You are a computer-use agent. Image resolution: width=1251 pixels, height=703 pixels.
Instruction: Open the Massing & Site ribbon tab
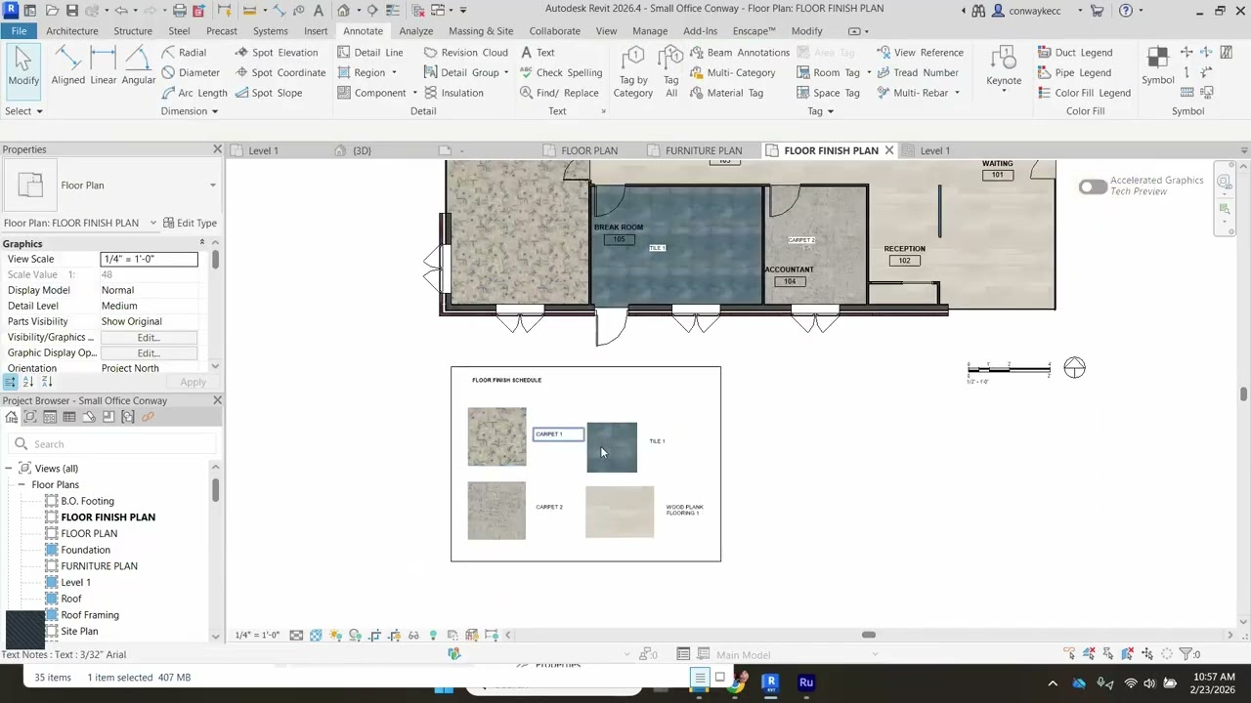pos(481,31)
